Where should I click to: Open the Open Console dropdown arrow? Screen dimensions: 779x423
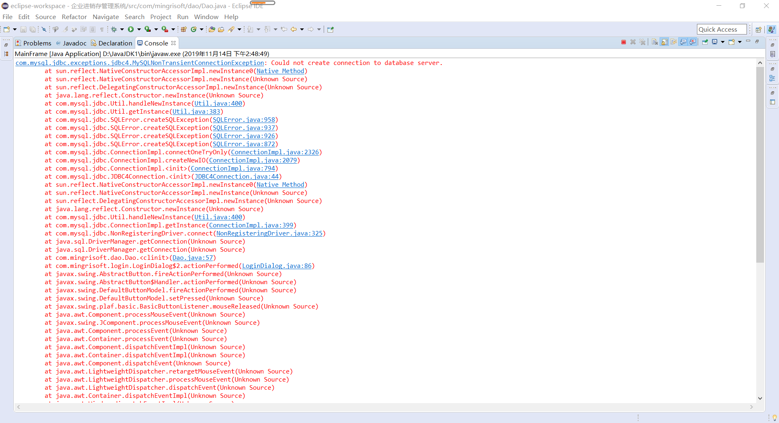point(740,42)
